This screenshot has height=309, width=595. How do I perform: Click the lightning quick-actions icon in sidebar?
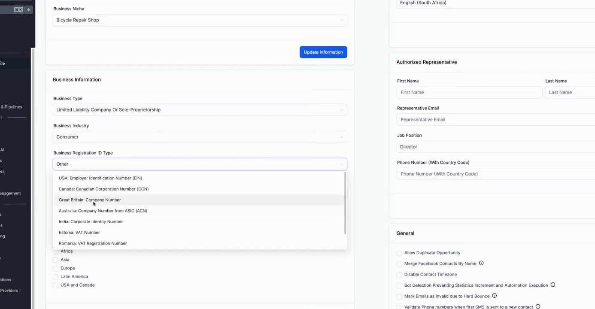pyautogui.click(x=29, y=9)
